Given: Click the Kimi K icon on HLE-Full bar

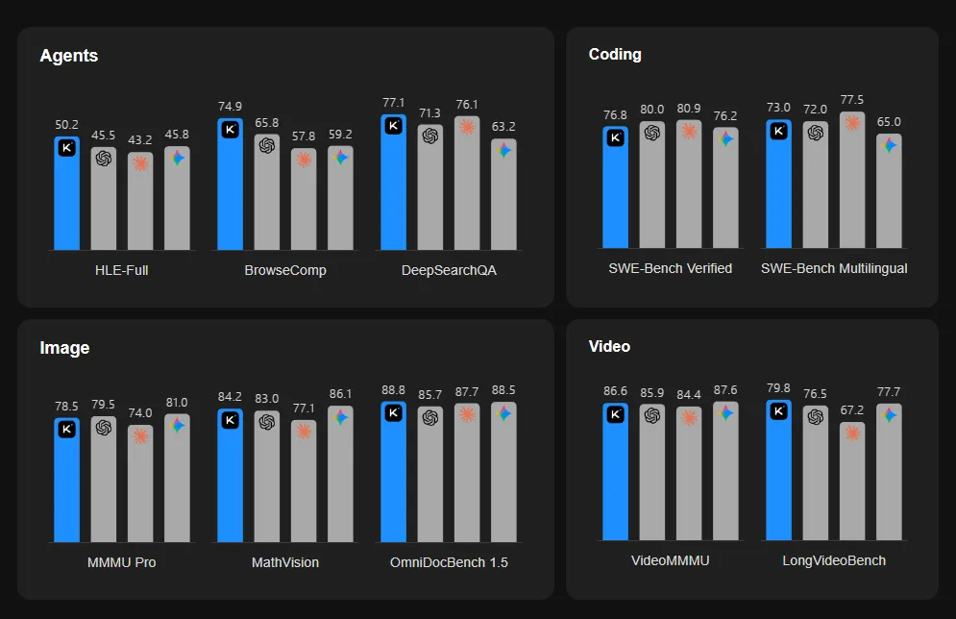Looking at the screenshot, I should coord(67,148).
